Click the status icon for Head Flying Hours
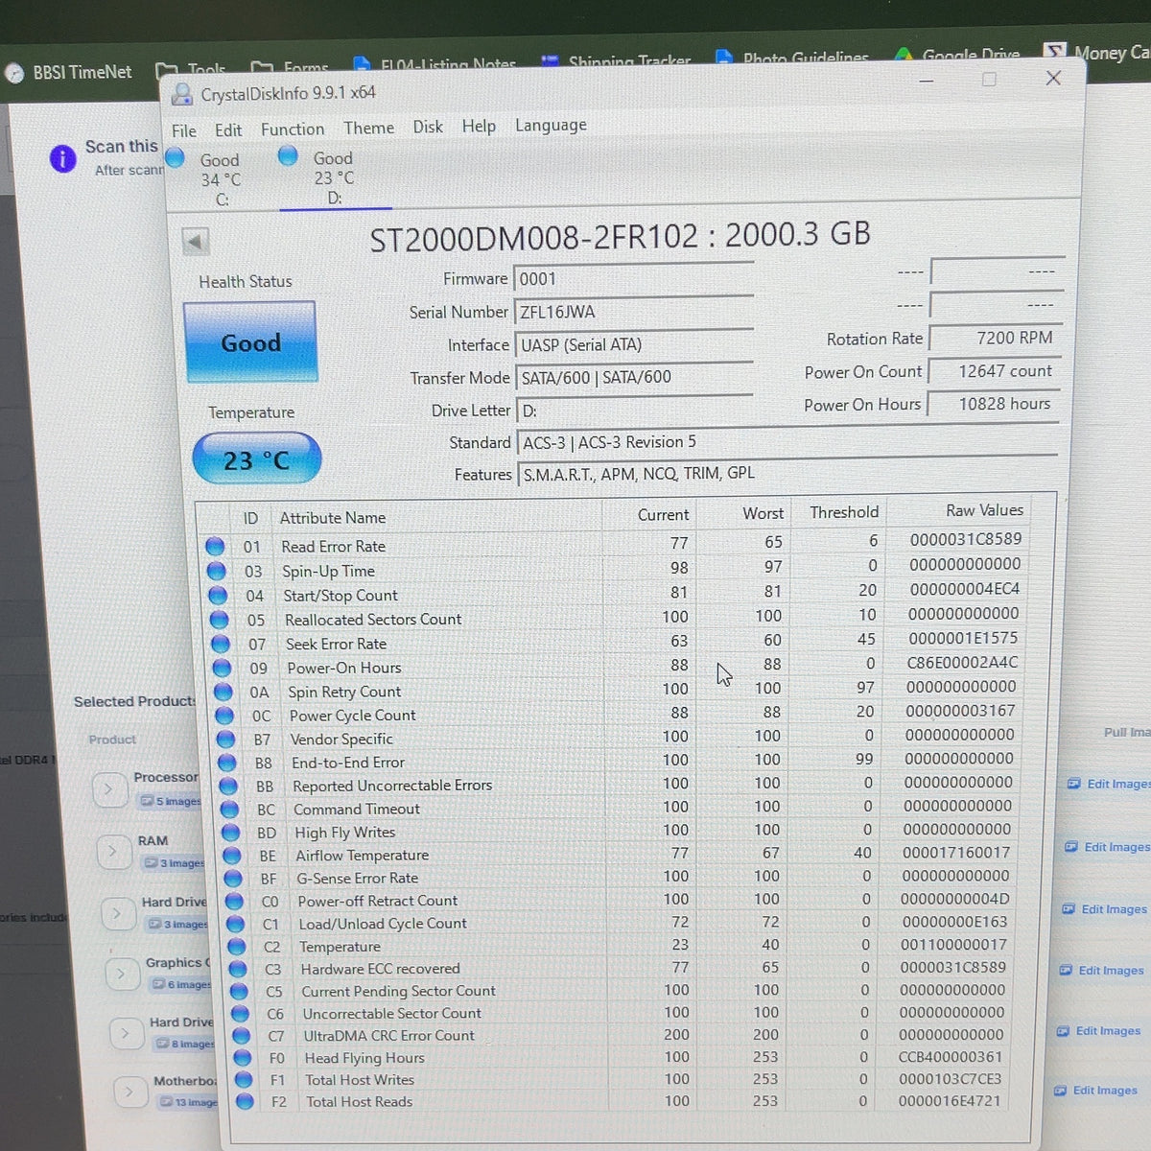The image size is (1151, 1151). click(242, 1058)
